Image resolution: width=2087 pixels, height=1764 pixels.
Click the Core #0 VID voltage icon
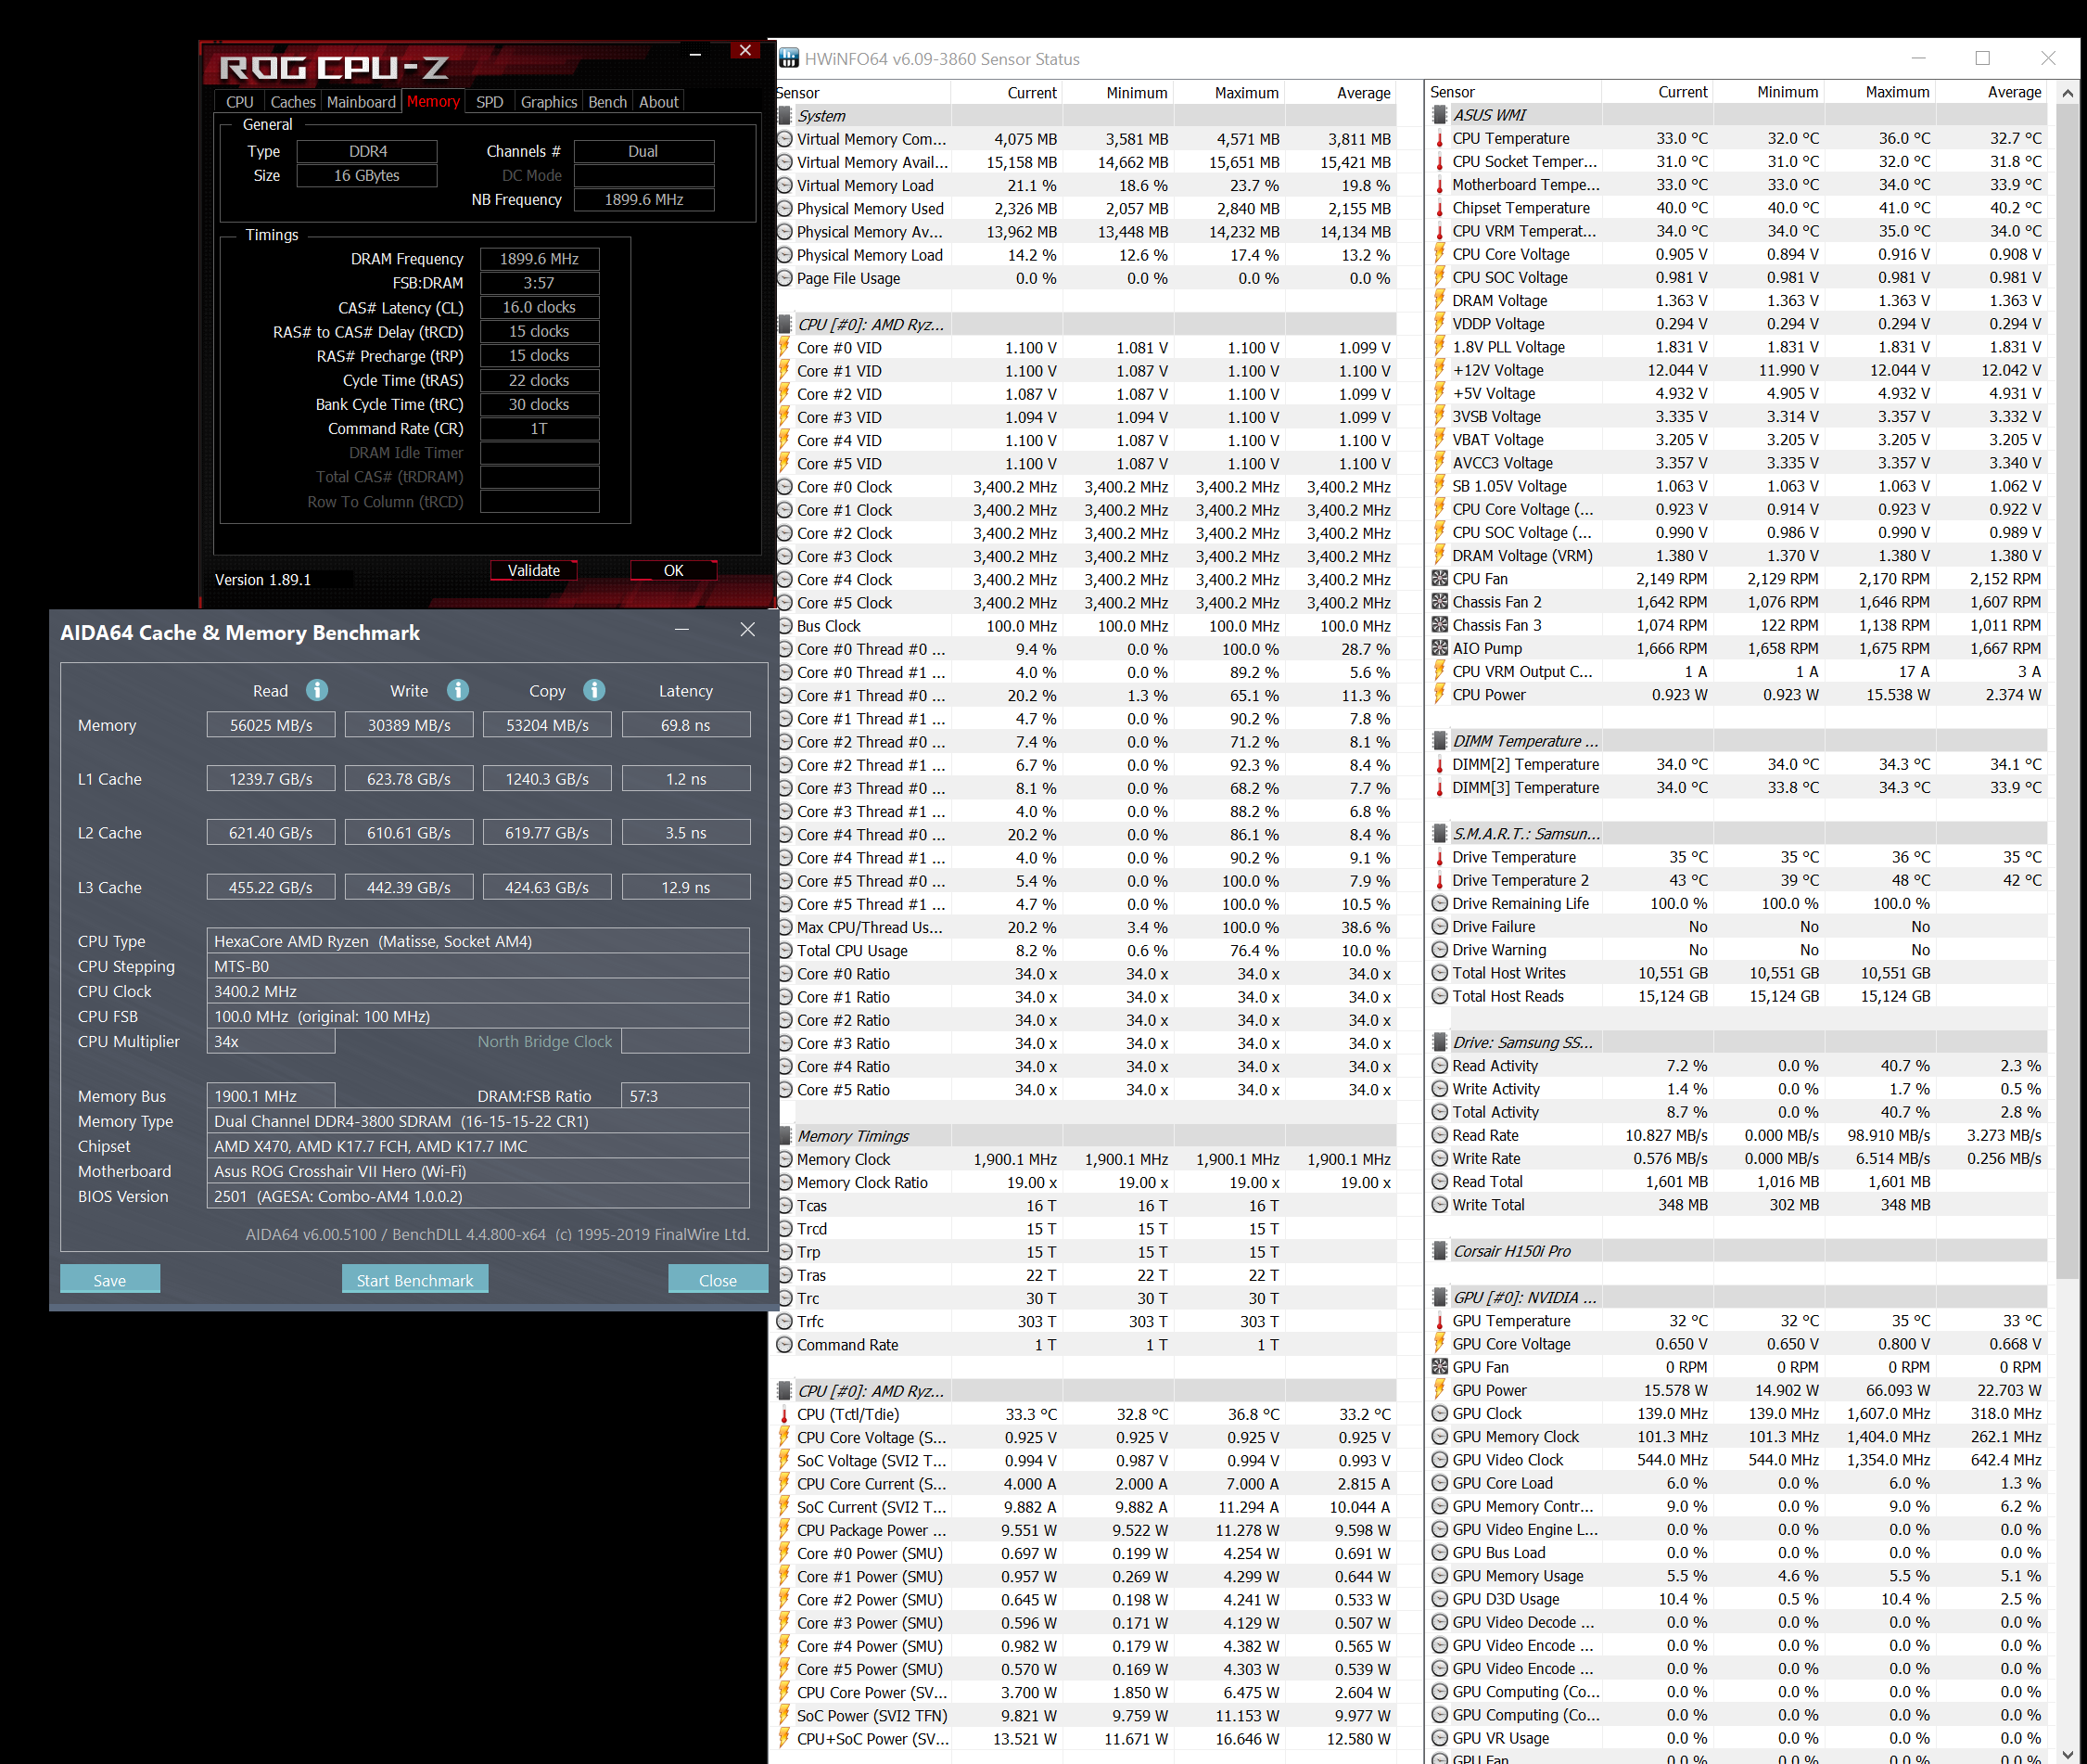coord(785,348)
